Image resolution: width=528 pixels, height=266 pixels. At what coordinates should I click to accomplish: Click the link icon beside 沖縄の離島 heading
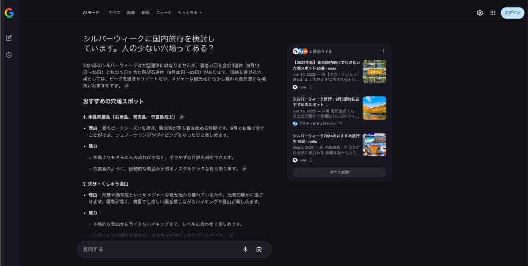tap(181, 117)
